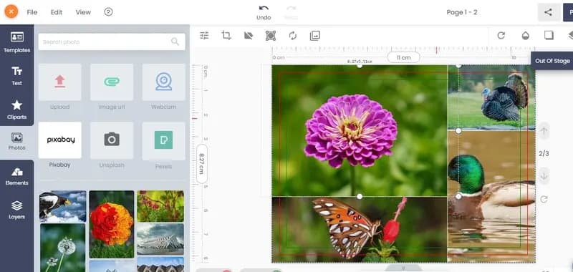This screenshot has width=573, height=272.
Task: Click the fit-to-frame focus icon
Action: click(x=271, y=35)
